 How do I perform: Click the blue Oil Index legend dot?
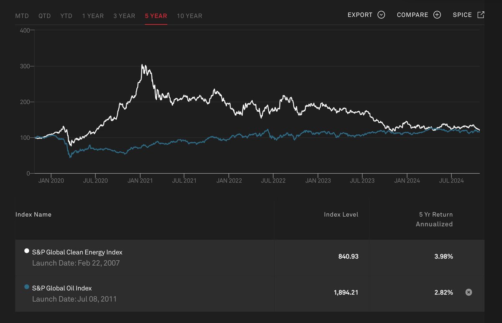[27, 287]
